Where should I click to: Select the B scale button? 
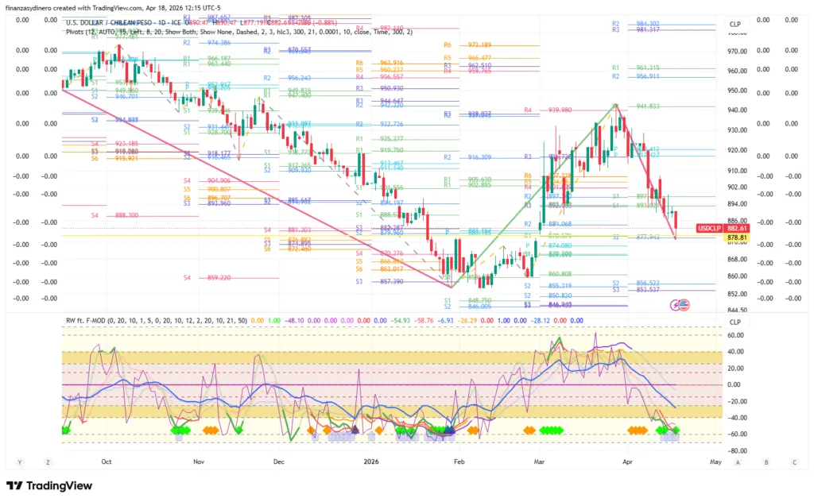(x=766, y=461)
